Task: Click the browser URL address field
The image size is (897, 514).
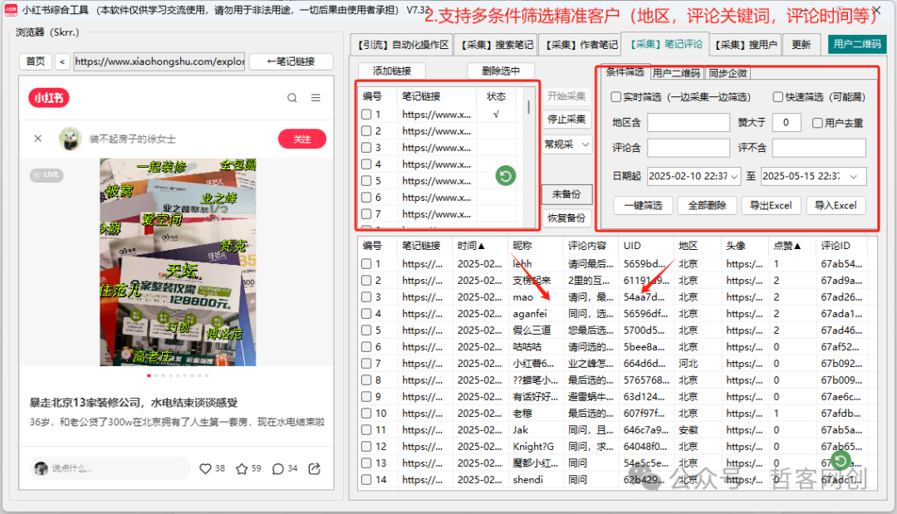Action: tap(159, 61)
